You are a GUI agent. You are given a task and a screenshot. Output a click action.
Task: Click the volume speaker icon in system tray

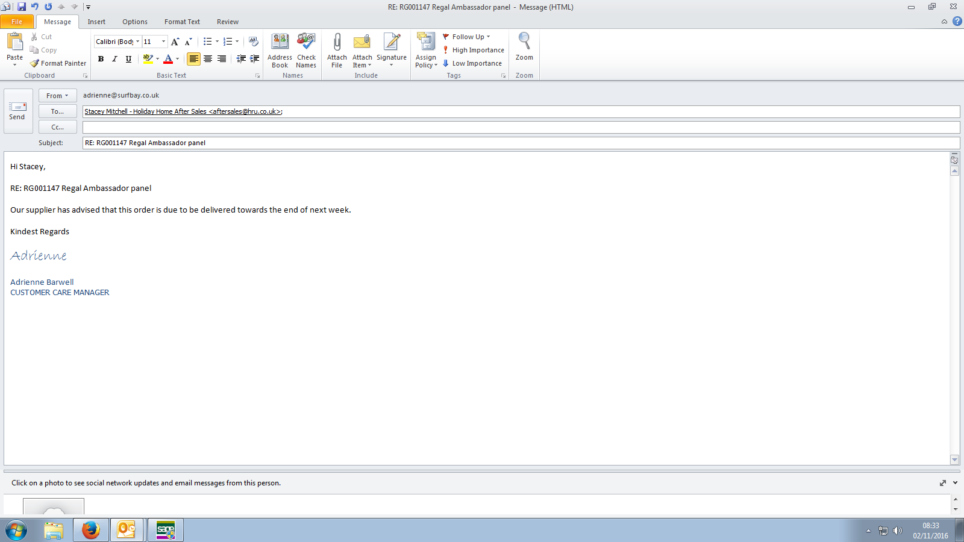898,531
